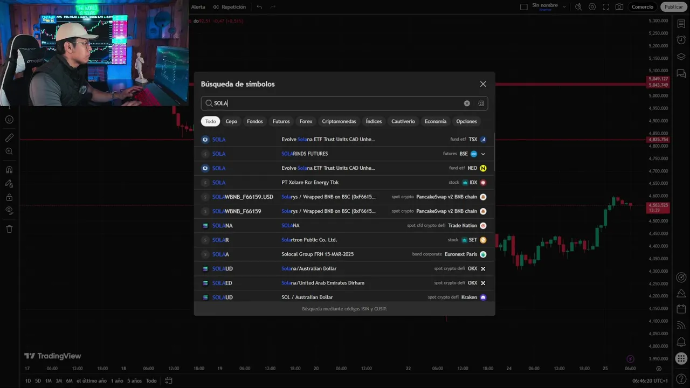Image resolution: width=690 pixels, height=388 pixels.
Task: Open chart settings gear icon
Action: (x=592, y=7)
